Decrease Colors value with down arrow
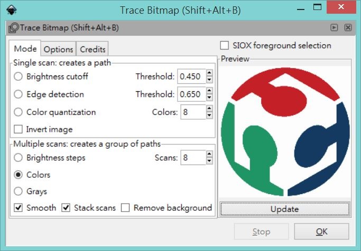The height and width of the screenshot is (251, 361). coord(209,115)
